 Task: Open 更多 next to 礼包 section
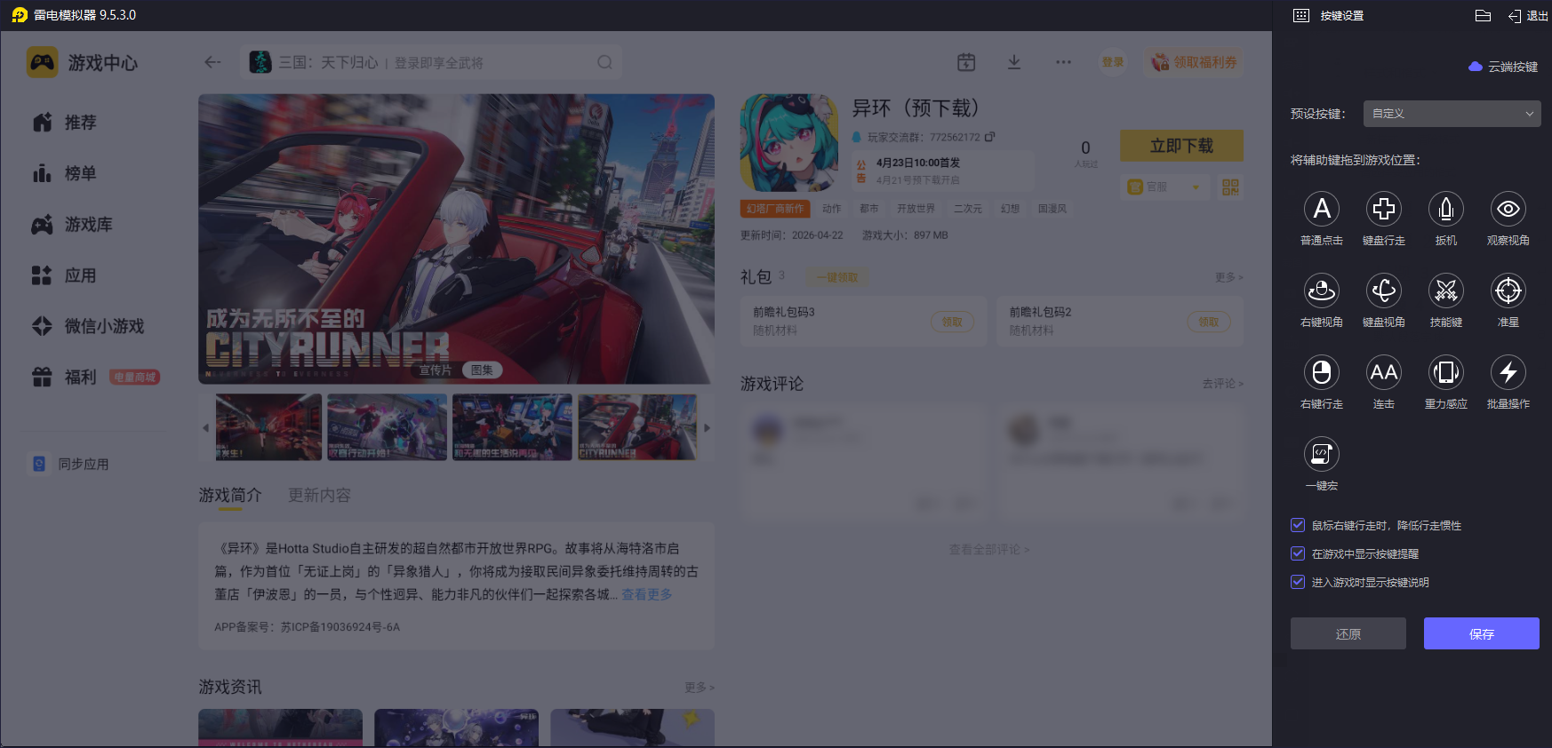(1228, 277)
